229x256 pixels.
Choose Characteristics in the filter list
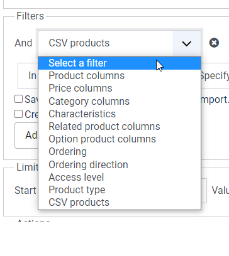pos(120,114)
